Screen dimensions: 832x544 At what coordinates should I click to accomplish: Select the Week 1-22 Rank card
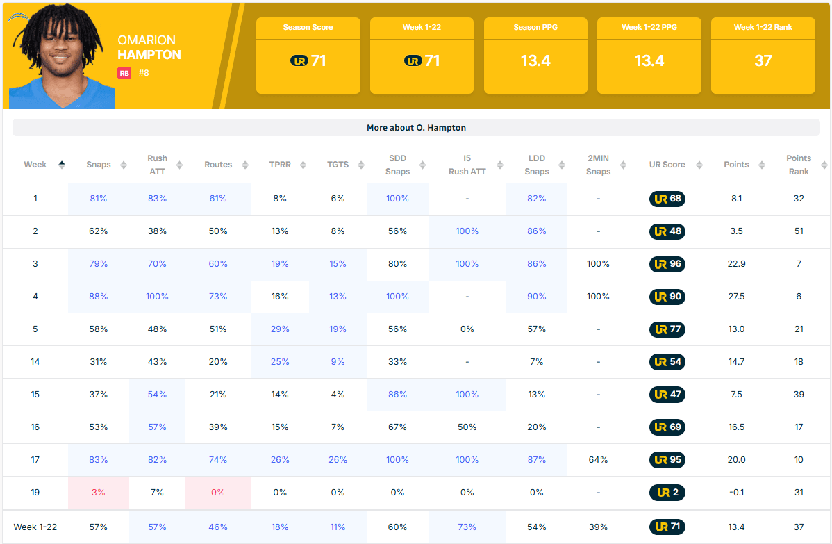tap(763, 56)
